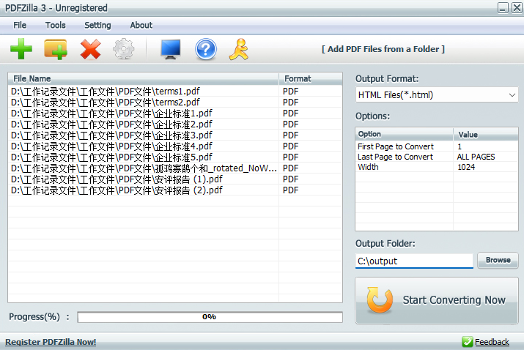Select the 企业标准5.pdf file row

point(175,157)
